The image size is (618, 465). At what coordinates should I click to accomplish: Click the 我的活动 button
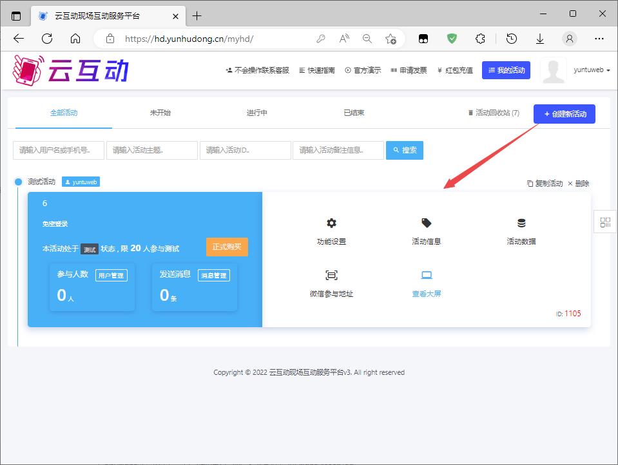click(506, 70)
